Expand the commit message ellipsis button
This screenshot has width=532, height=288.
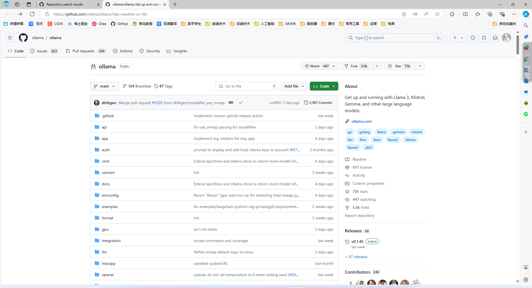pyautogui.click(x=231, y=102)
